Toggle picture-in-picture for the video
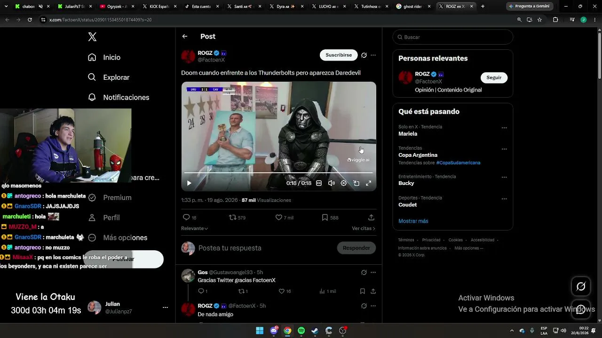602x338 pixels. pos(356,183)
